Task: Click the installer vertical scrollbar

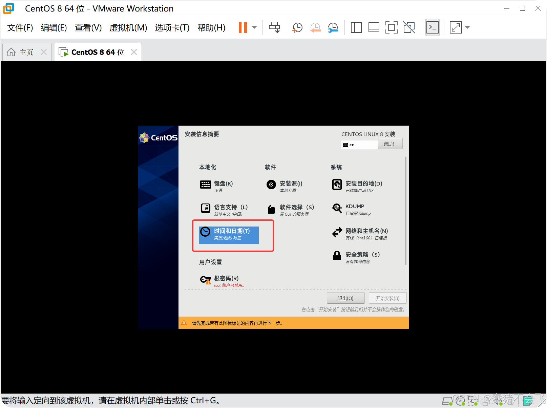Action: [x=405, y=210]
